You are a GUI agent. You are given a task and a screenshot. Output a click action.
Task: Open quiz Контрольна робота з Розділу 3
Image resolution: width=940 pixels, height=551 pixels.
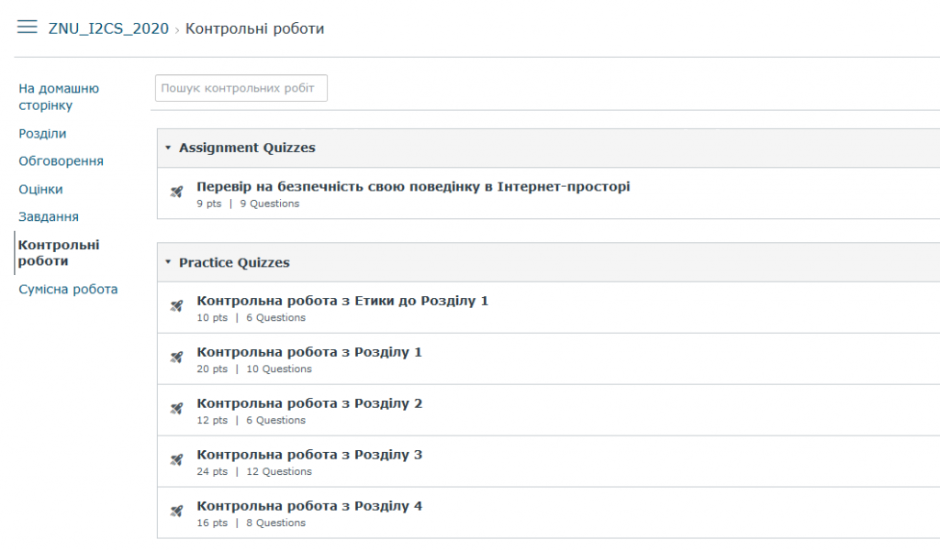(309, 455)
